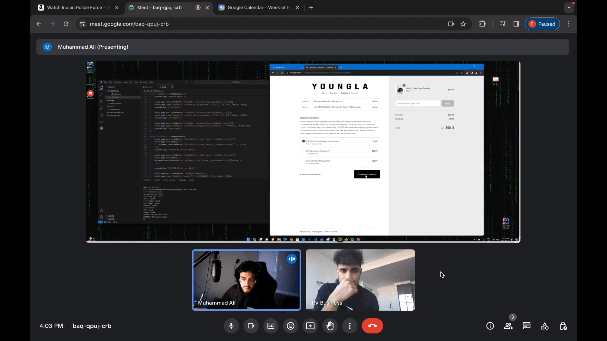Open meeting details info icon
Viewport: 607px width, 341px height.
(x=490, y=326)
